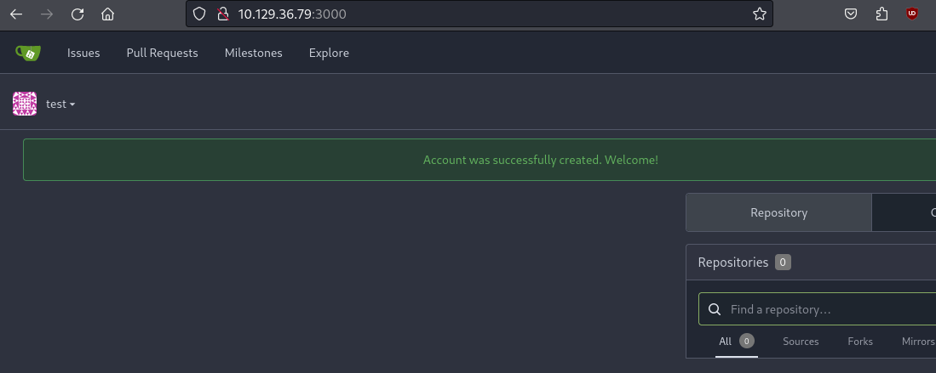The height and width of the screenshot is (373, 936).
Task: Open Pull Requests in top navigation
Action: point(162,53)
